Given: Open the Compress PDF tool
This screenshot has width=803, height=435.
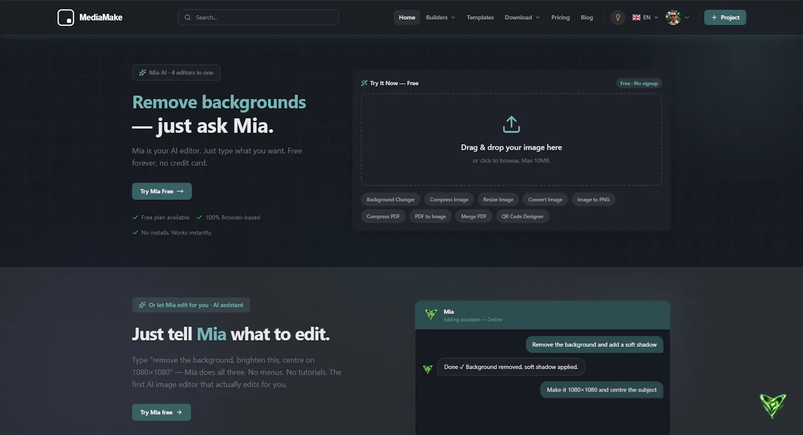Looking at the screenshot, I should [x=383, y=216].
